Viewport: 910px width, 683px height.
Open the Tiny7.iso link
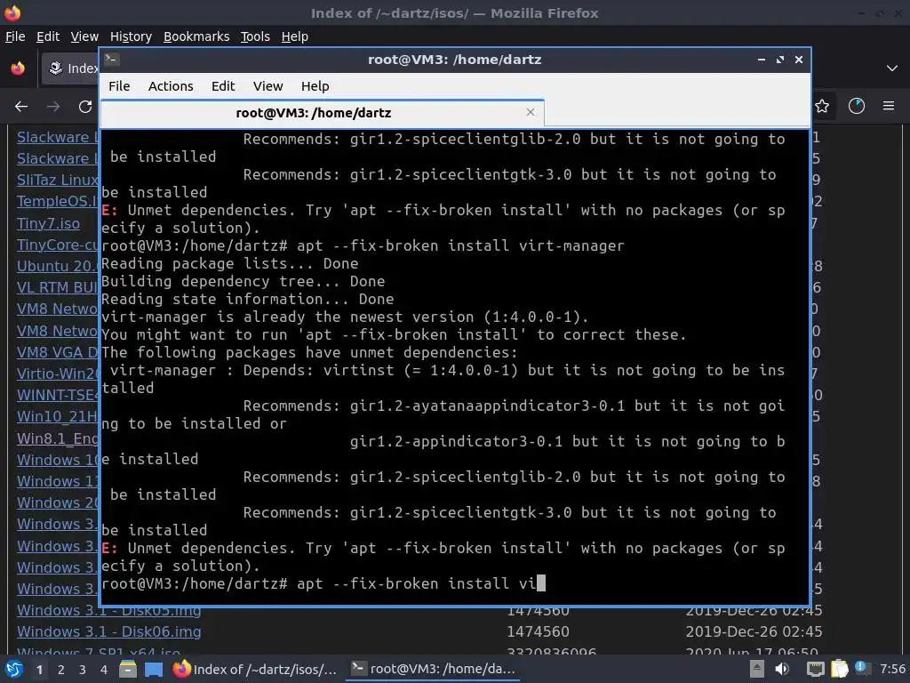[49, 223]
